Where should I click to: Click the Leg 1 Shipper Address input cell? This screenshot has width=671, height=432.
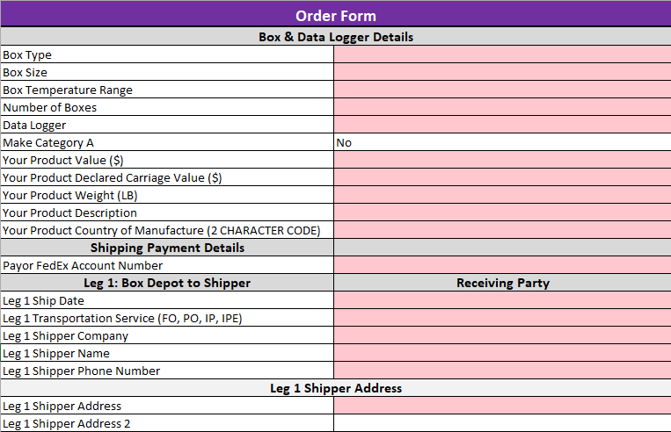tap(501, 406)
